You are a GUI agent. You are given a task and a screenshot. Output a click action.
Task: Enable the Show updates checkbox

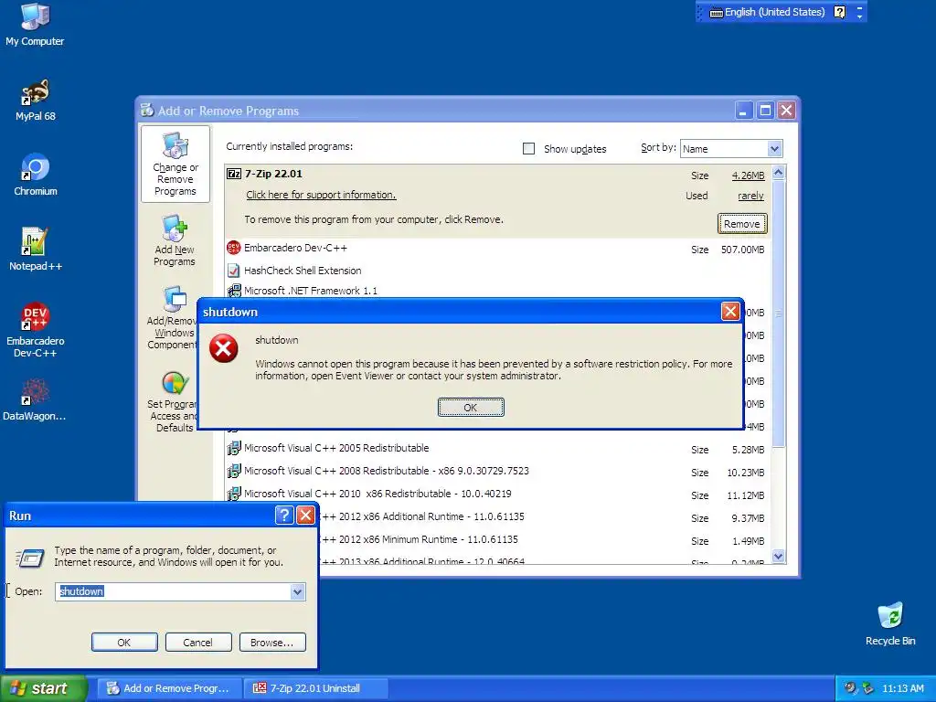click(x=529, y=149)
